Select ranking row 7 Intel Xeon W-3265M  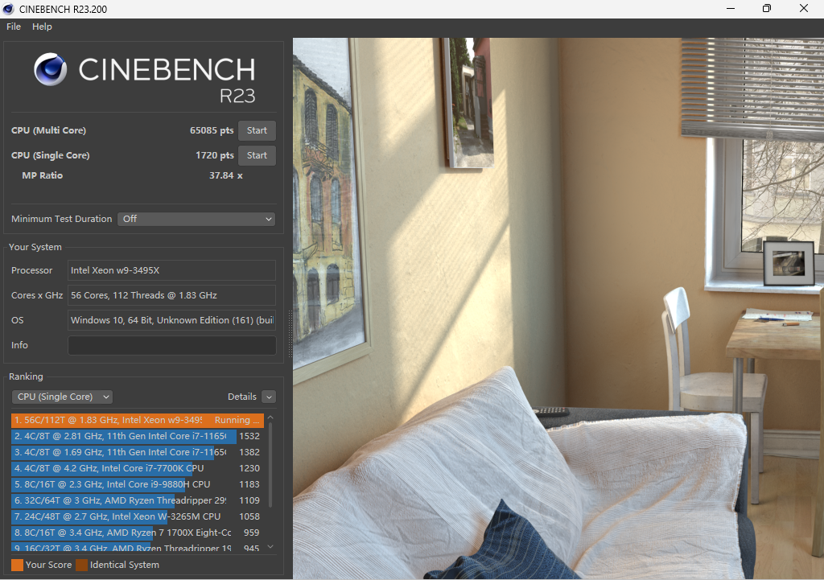point(138,516)
